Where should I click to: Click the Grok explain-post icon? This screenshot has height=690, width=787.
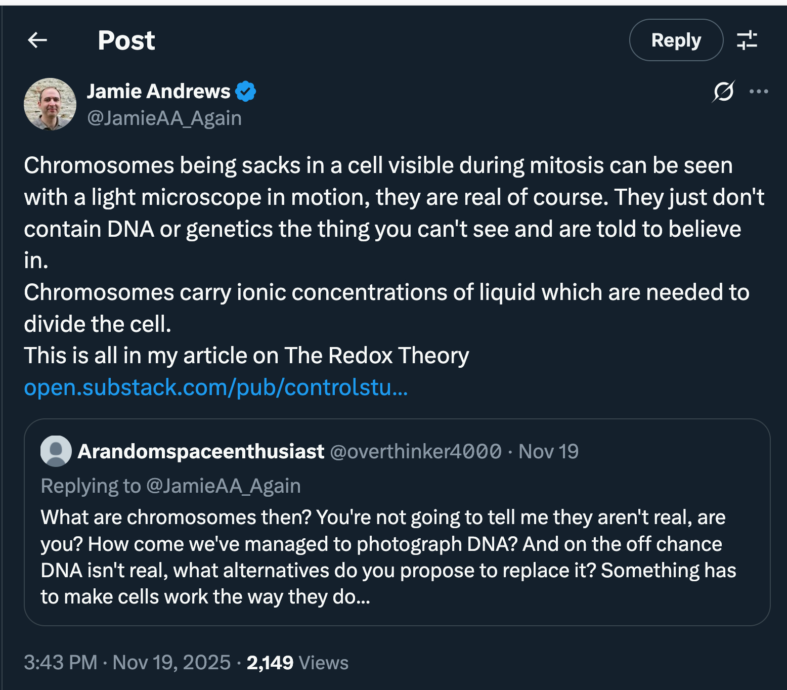[723, 92]
